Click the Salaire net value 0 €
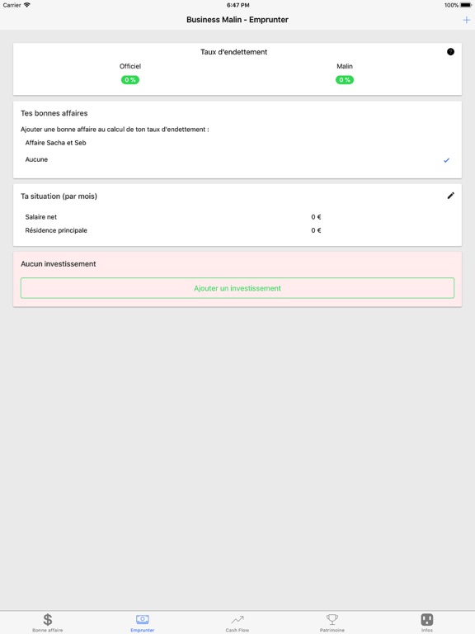The height and width of the screenshot is (634, 475). pyautogui.click(x=316, y=217)
